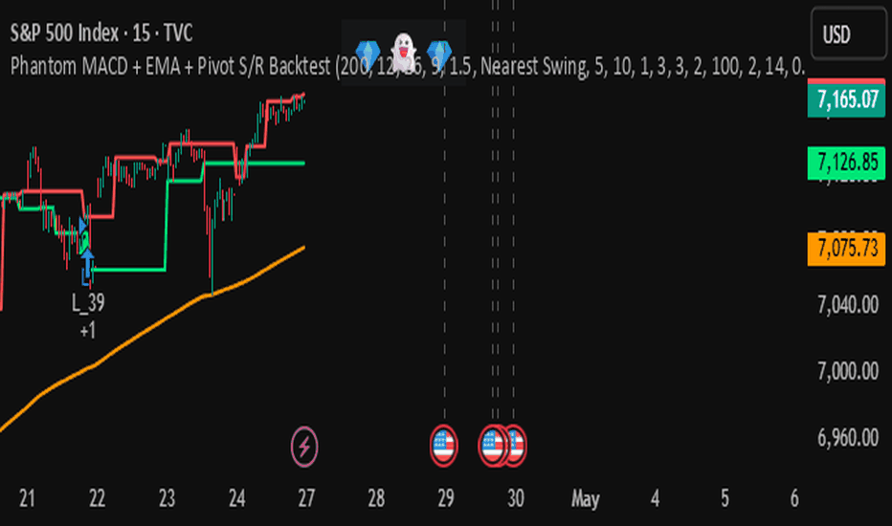This screenshot has height=526, width=892.
Task: Click the L_39 trade label
Action: (88, 302)
